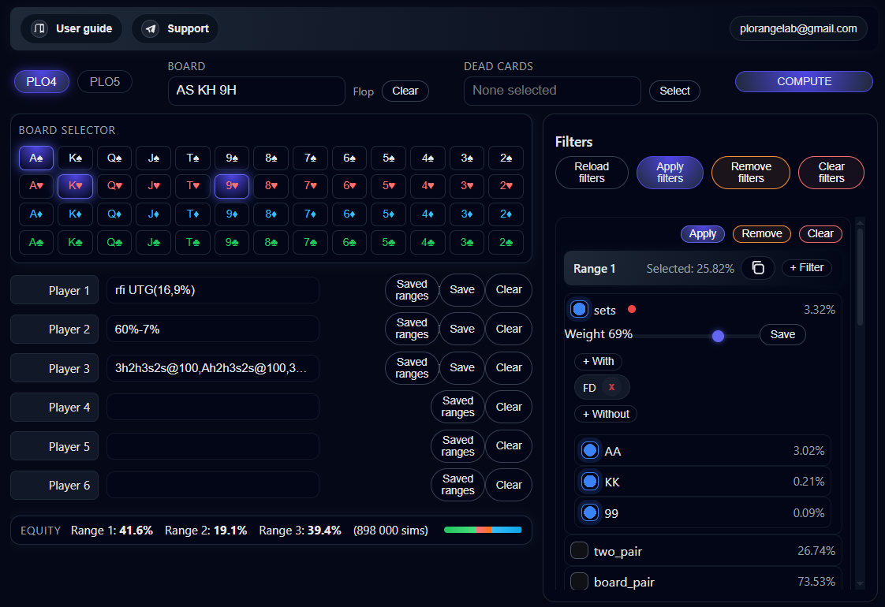Adjust the Weight 69% slider
Screen dimensions: 885x607
[718, 336]
